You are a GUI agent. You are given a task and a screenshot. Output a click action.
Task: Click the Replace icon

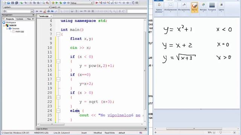tap(47, 3)
